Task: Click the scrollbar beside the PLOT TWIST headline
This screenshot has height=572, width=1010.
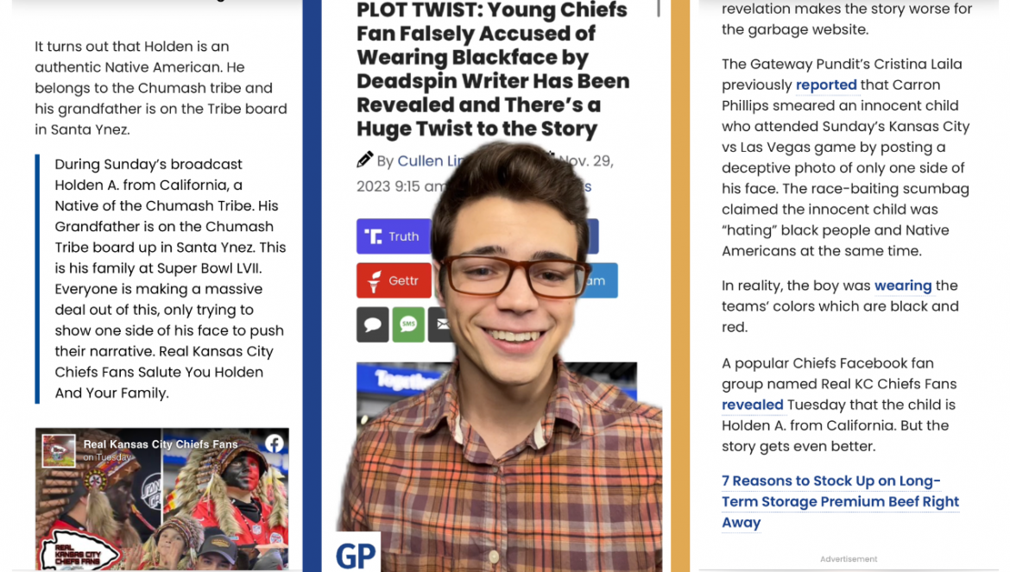Action: click(658, 8)
